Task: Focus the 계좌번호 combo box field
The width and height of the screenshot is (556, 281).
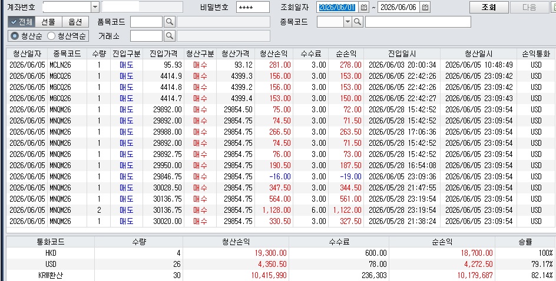Action: (x=67, y=7)
